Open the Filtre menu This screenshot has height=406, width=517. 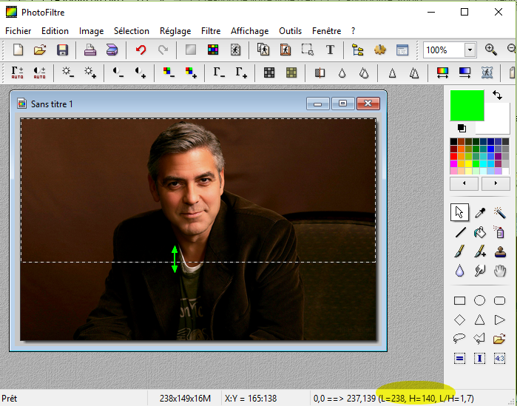point(211,31)
